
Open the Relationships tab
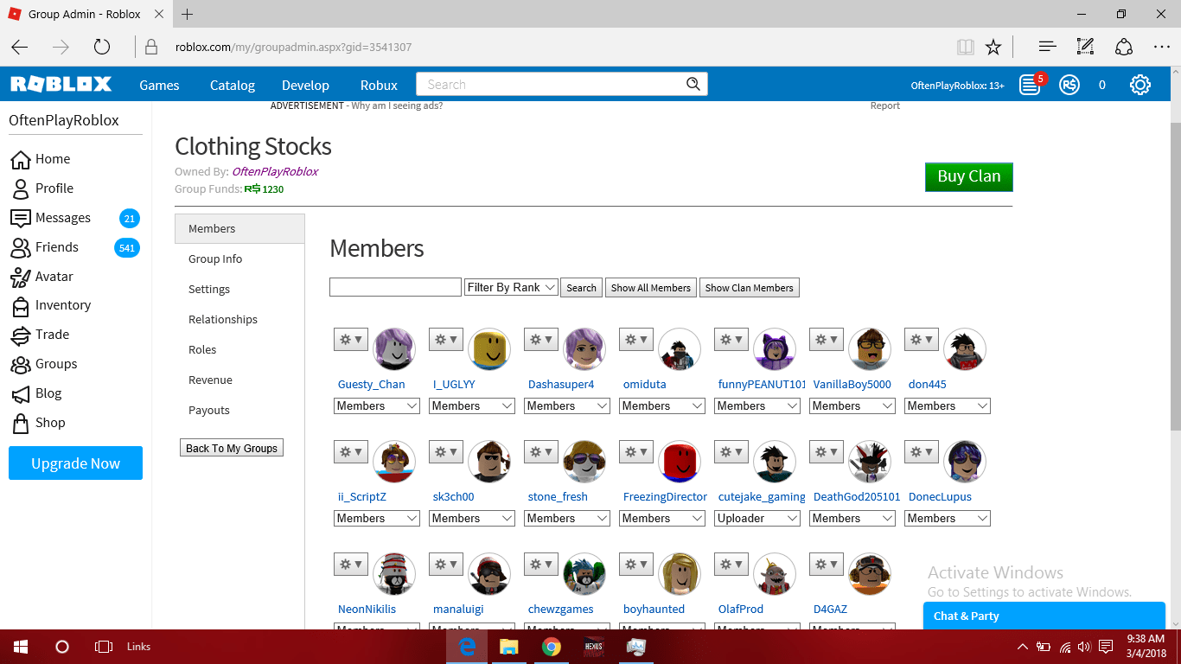[x=239, y=320]
